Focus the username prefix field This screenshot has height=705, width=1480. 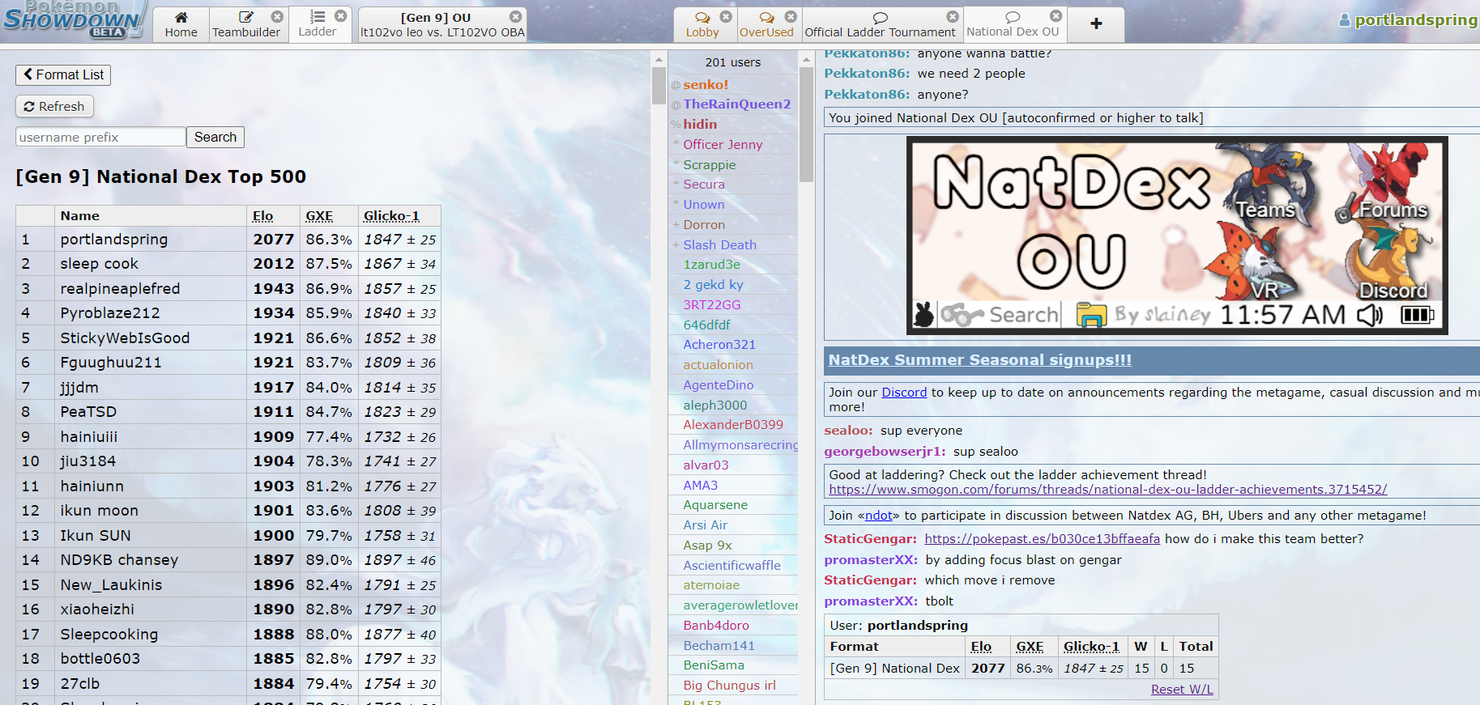pos(100,137)
